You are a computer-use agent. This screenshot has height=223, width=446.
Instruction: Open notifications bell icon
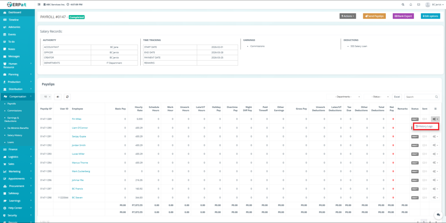point(410,4)
